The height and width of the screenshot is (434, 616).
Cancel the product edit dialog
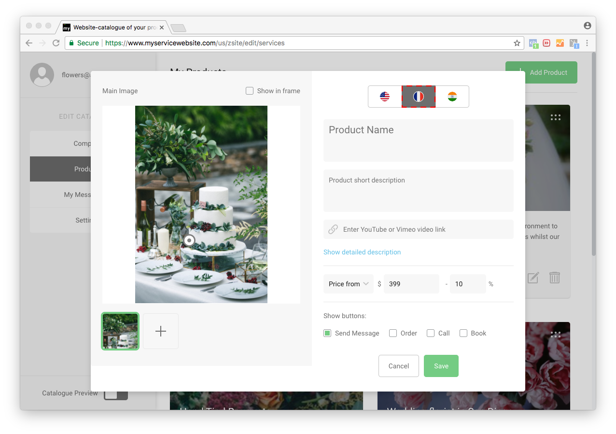399,366
